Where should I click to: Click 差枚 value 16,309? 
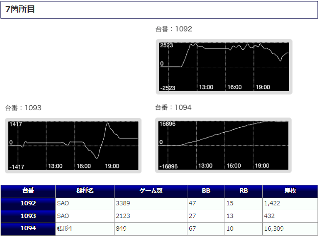click(274, 229)
